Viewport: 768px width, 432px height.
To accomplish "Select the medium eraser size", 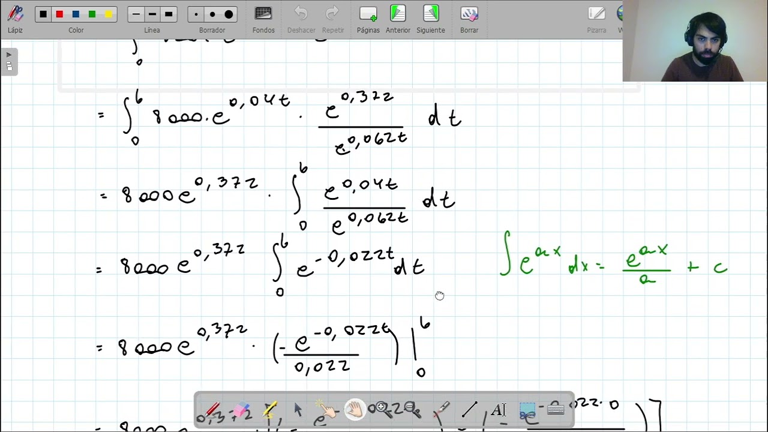I will [212, 14].
